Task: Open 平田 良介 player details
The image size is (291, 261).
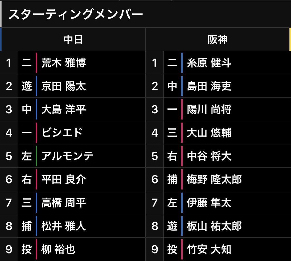Action: [63, 180]
